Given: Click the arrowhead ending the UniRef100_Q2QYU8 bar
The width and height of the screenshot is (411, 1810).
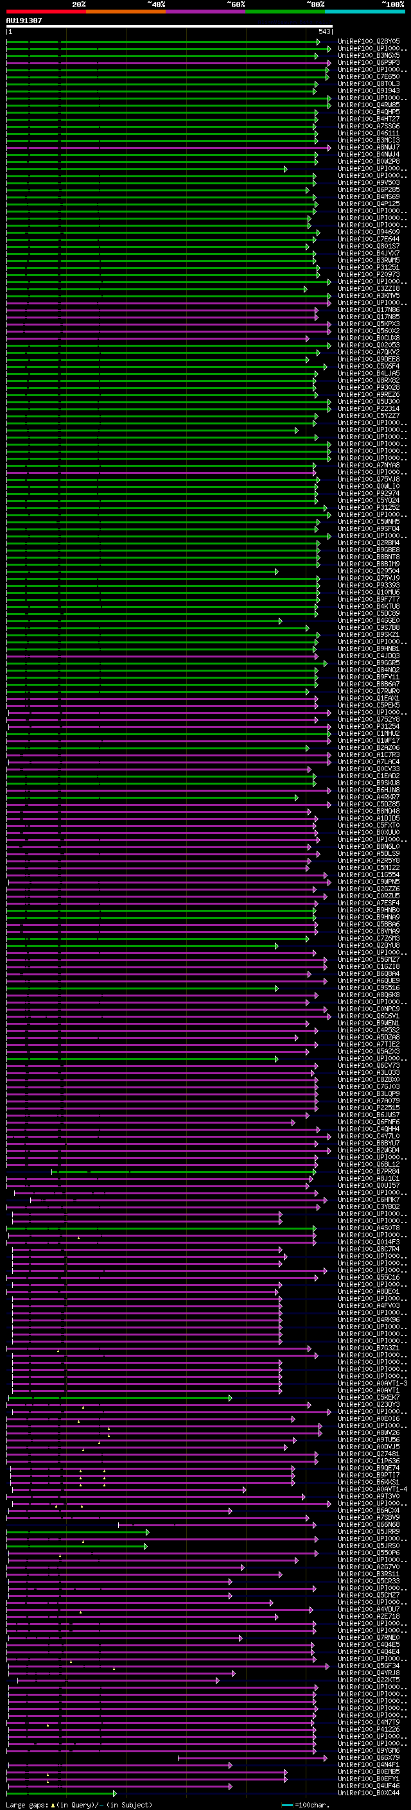Looking at the screenshot, I should (x=277, y=946).
